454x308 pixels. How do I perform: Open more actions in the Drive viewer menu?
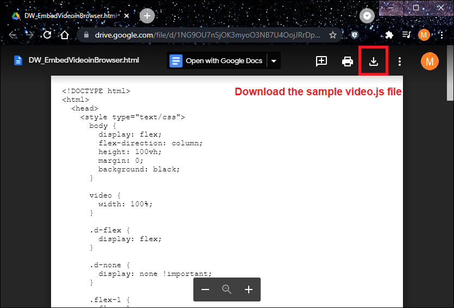[400, 61]
